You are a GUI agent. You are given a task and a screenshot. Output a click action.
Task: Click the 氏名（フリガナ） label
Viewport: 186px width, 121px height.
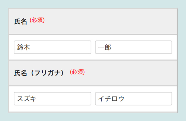pyautogui.click(x=39, y=73)
